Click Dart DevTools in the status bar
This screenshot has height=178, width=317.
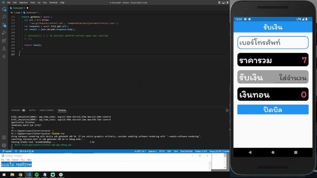pyautogui.click(x=186, y=151)
